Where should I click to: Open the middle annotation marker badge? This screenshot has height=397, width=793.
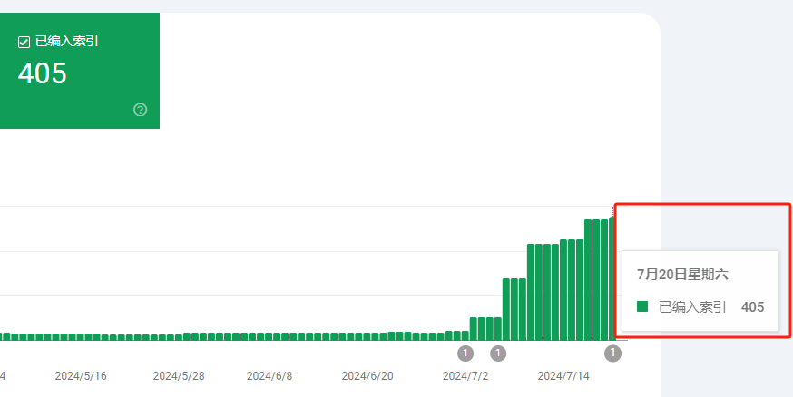pyautogui.click(x=498, y=353)
